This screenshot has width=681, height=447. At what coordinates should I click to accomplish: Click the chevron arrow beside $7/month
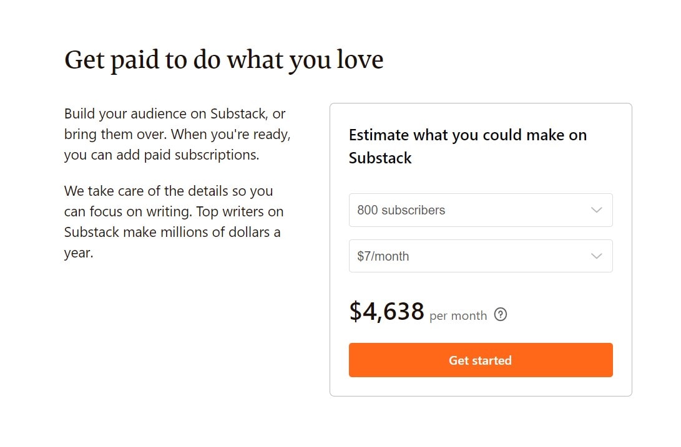click(x=596, y=256)
